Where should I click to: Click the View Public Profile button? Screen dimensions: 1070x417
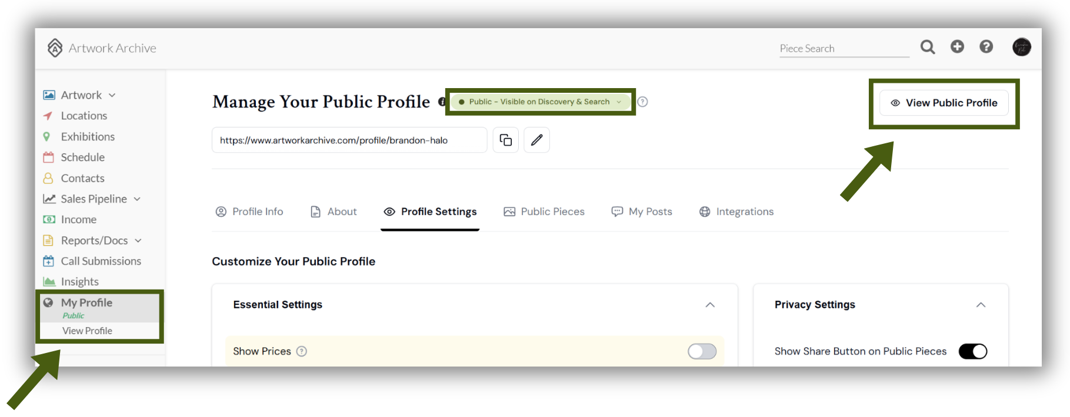point(944,103)
